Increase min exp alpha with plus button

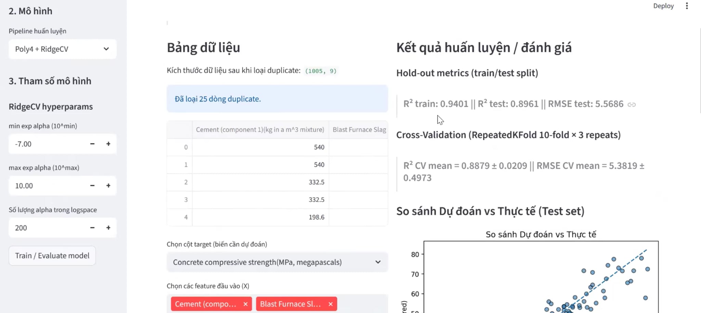(108, 144)
